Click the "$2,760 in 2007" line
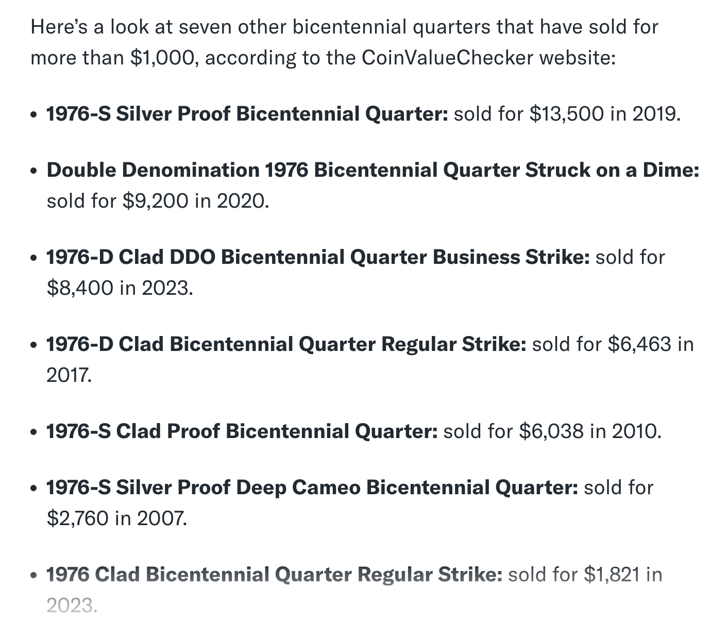 (x=116, y=518)
